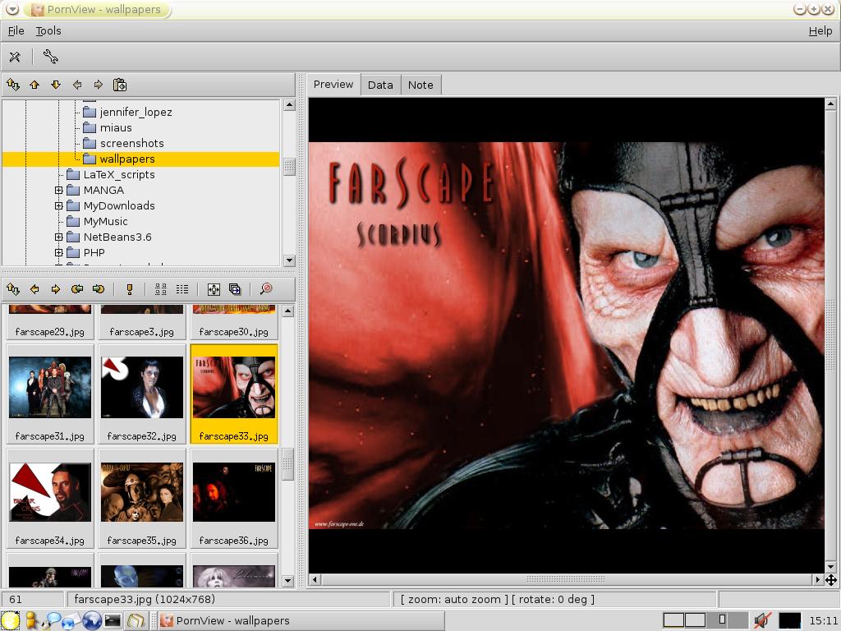Viewport: 841px width, 631px height.
Task: Open the Help menu
Action: 820,31
